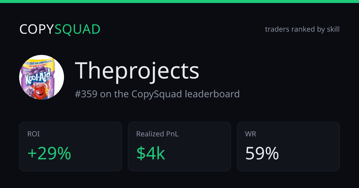The image size is (359, 188).
Task: Click the WR label text
Action: tap(251, 134)
